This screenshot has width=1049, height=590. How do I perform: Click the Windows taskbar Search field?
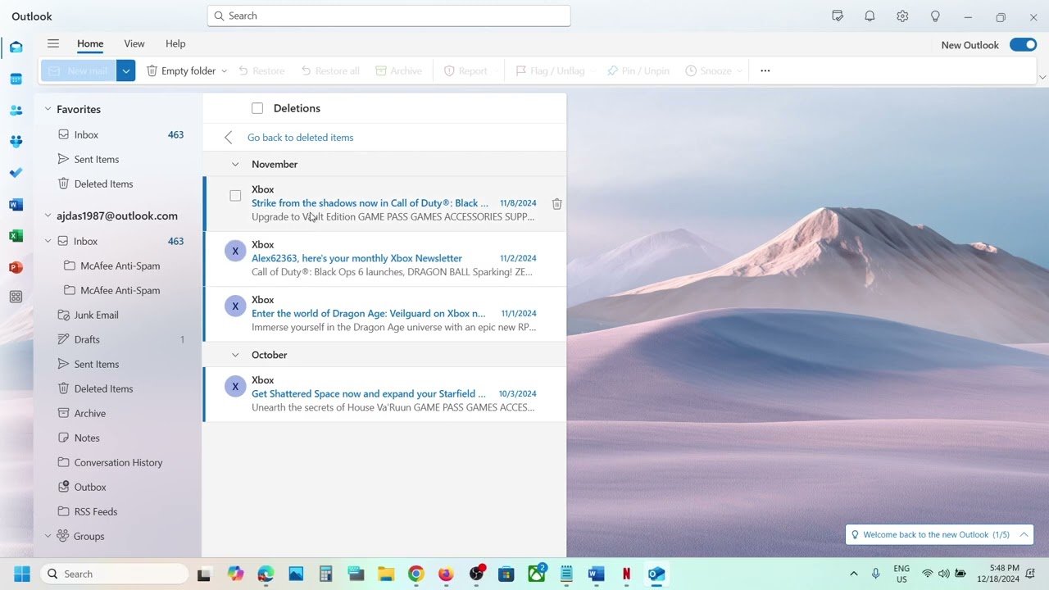(113, 574)
